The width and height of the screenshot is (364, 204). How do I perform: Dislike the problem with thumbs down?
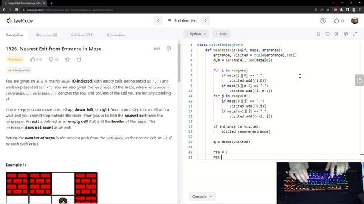pos(51,59)
